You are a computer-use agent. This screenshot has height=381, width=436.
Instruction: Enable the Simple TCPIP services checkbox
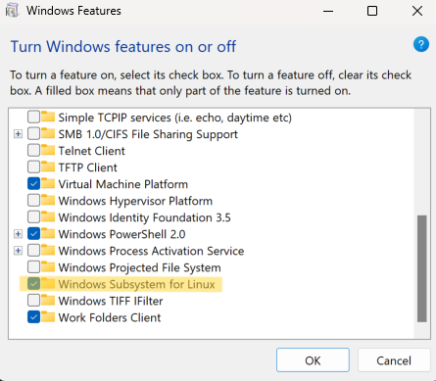tap(33, 117)
